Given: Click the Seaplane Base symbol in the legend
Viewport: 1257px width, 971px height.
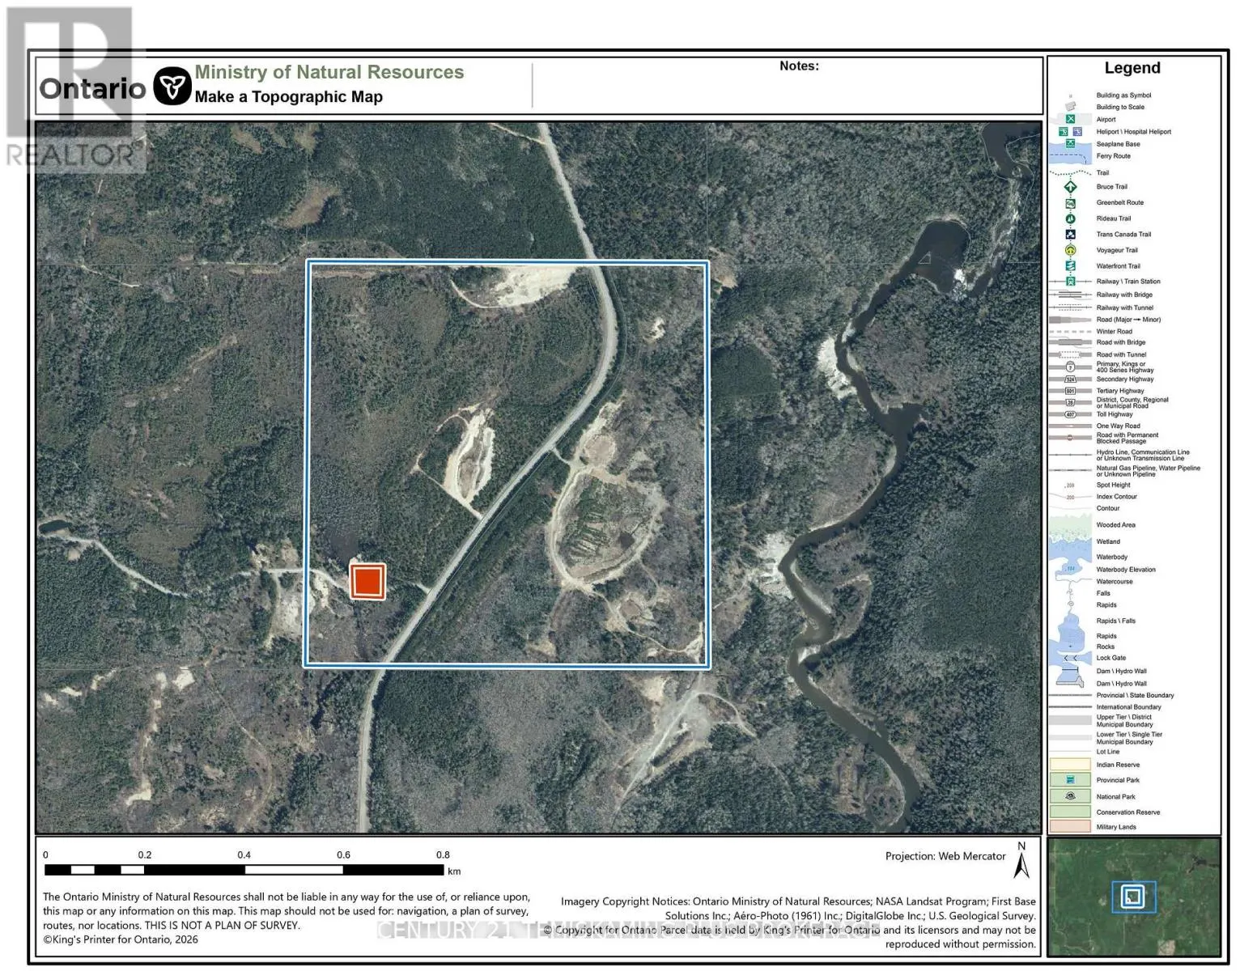Looking at the screenshot, I should [x=1070, y=143].
